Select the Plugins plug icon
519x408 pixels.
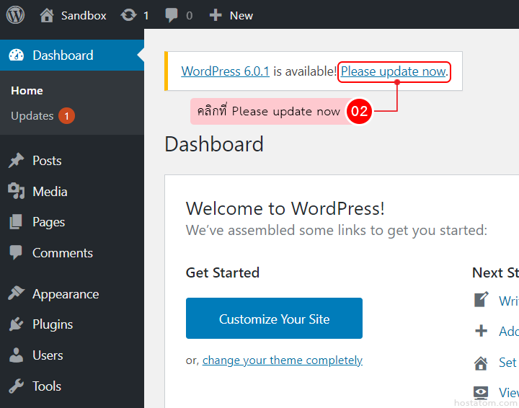(x=16, y=324)
